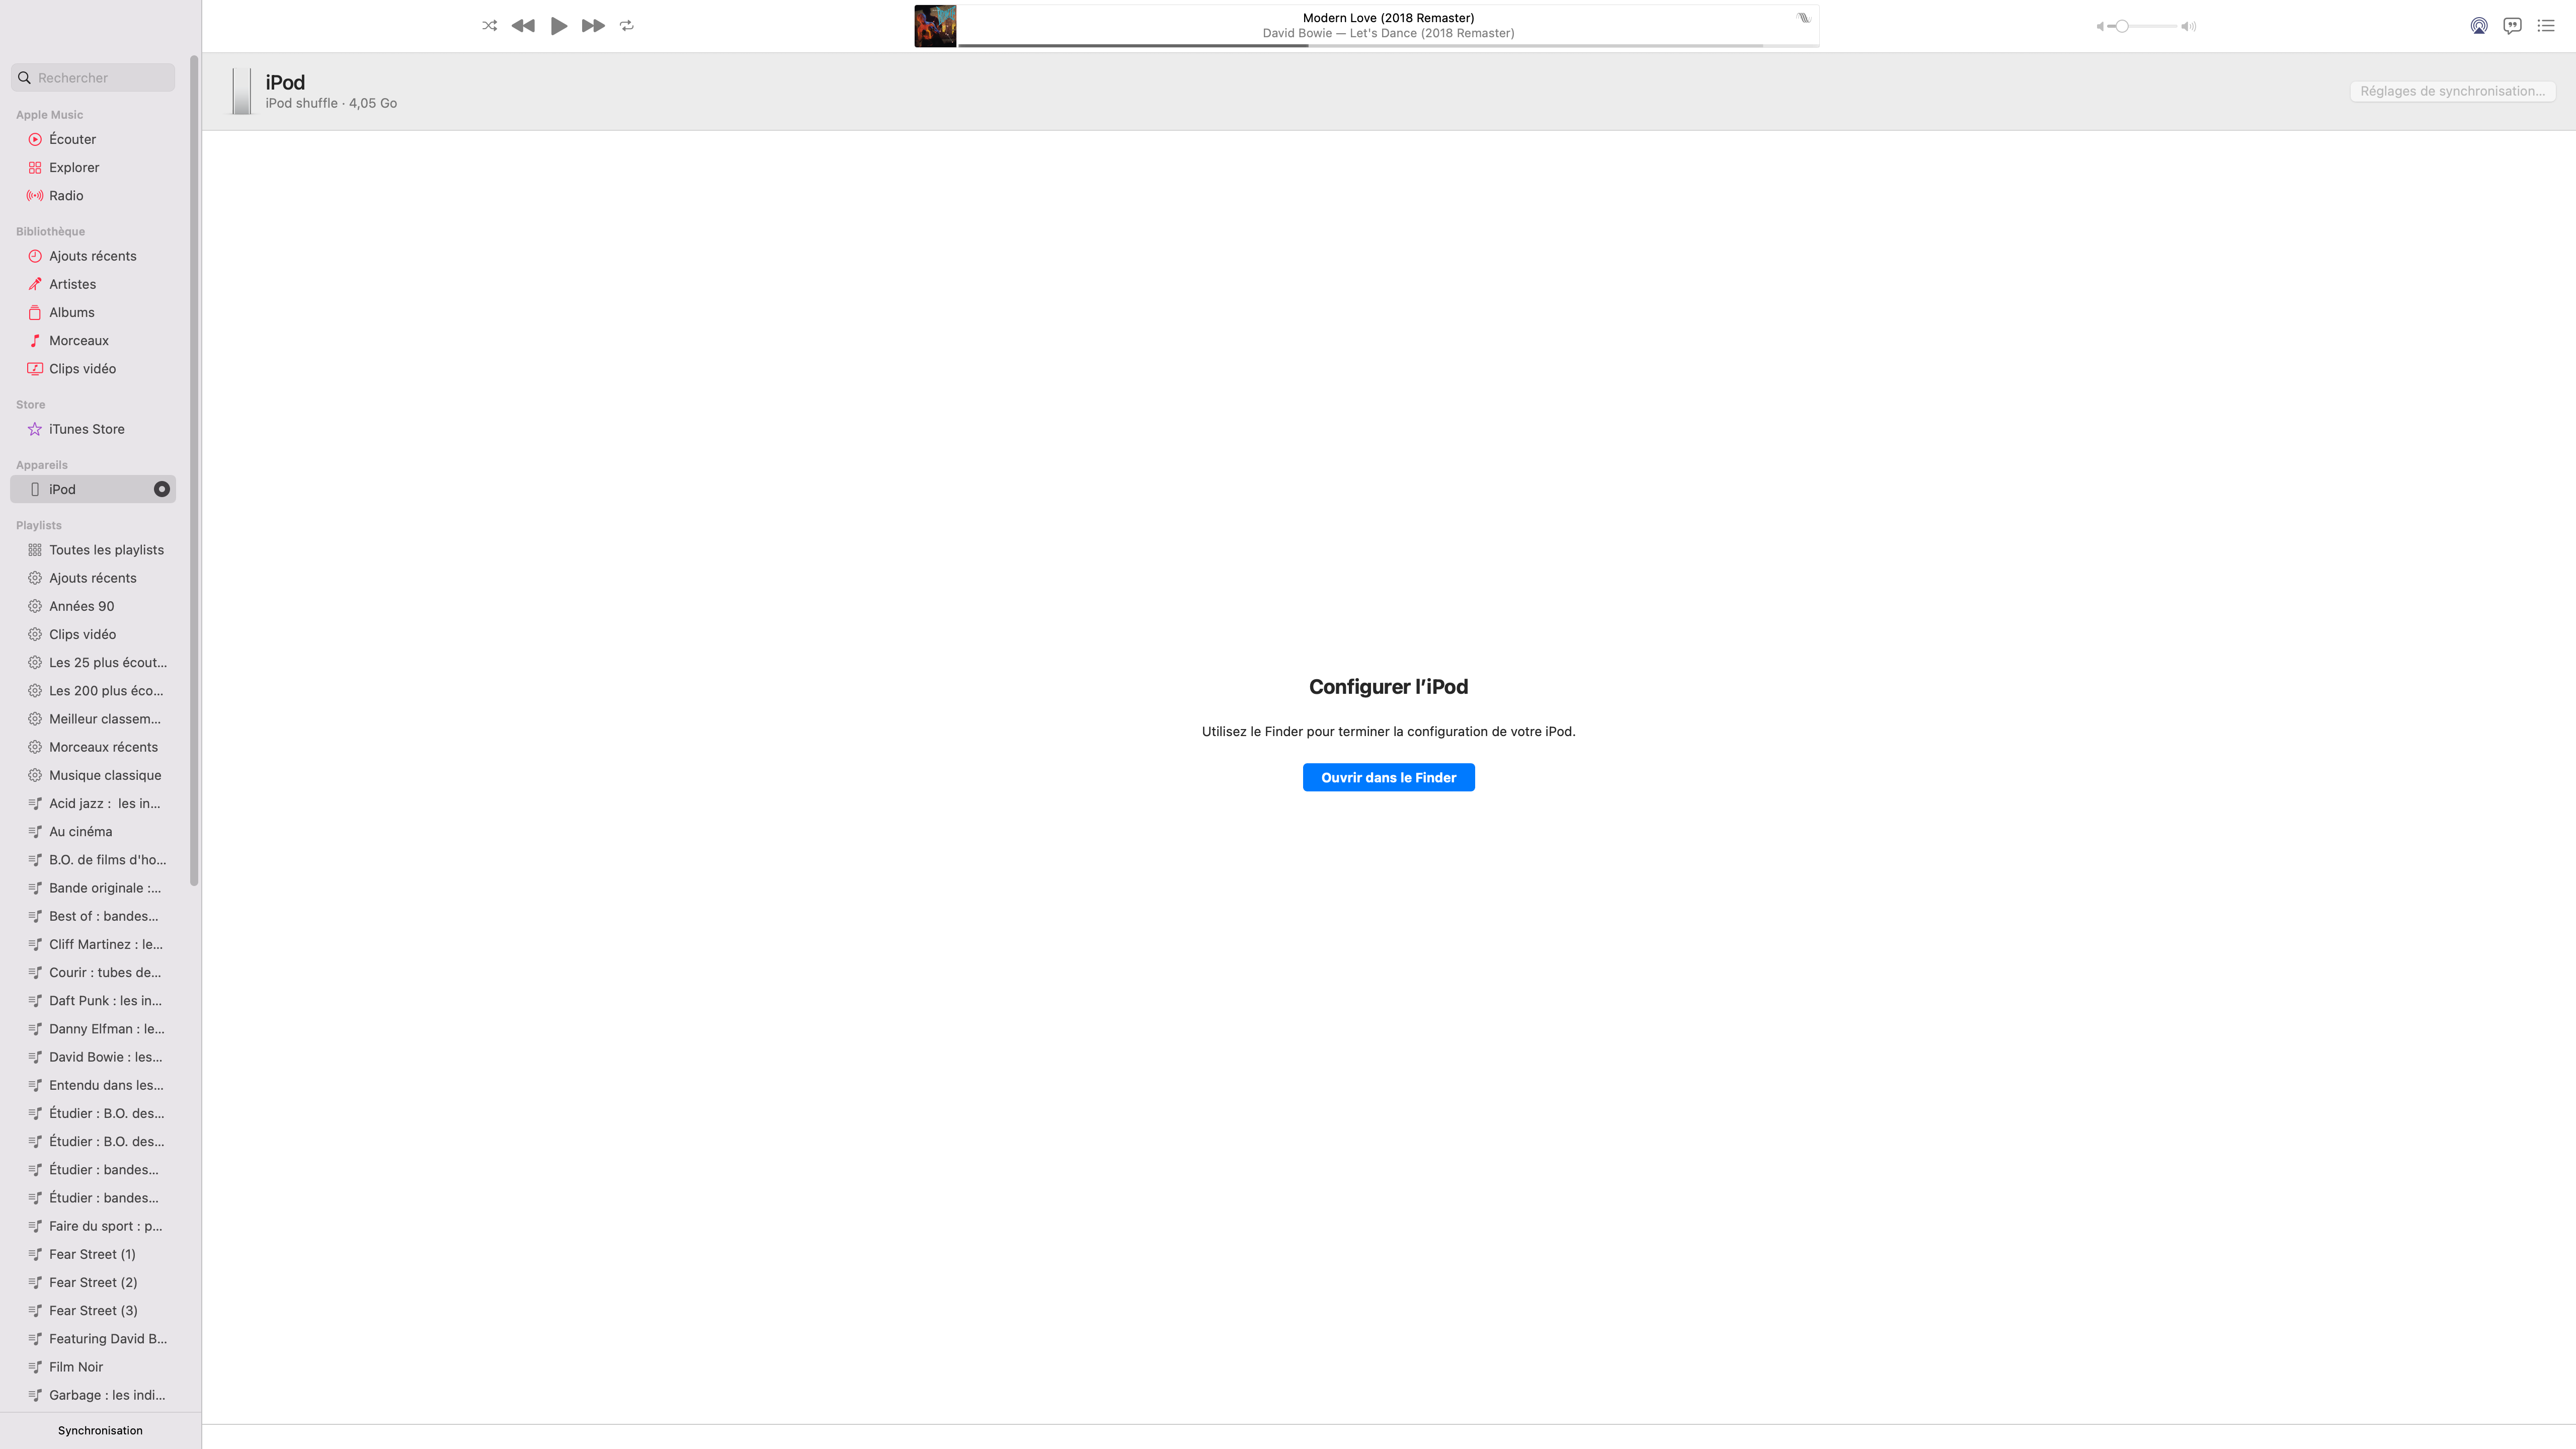The height and width of the screenshot is (1449, 2576).
Task: Open Daft Punk playlist
Action: point(93,1000)
